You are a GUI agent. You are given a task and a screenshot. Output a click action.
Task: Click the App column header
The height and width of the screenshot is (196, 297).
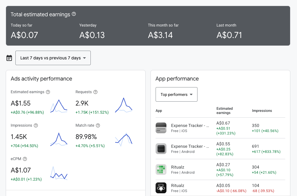click(x=159, y=111)
